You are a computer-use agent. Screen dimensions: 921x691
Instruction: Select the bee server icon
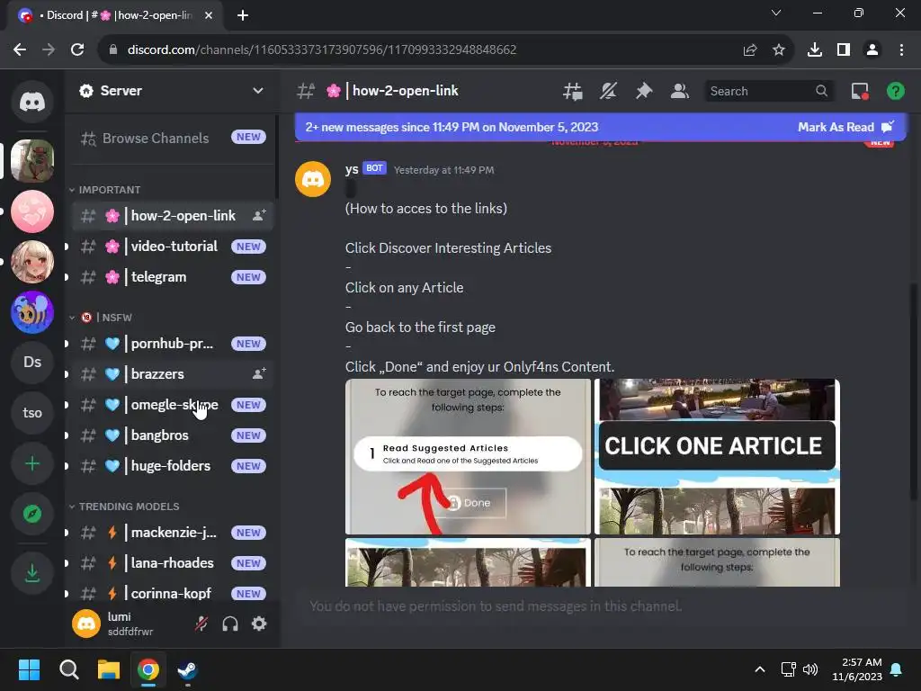pos(32,312)
